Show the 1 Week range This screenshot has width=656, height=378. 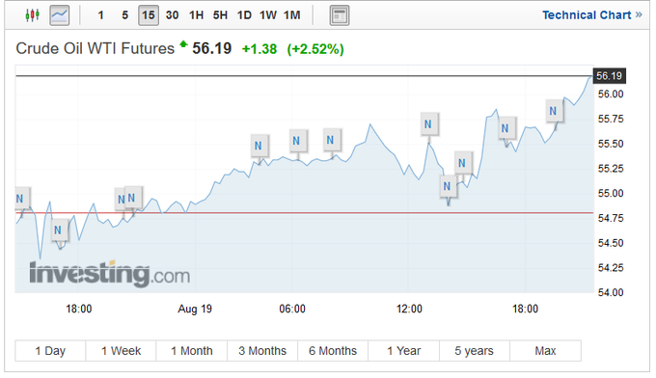pos(121,351)
